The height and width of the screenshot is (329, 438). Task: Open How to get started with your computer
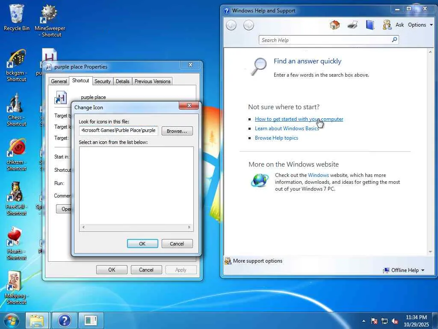pyautogui.click(x=299, y=119)
